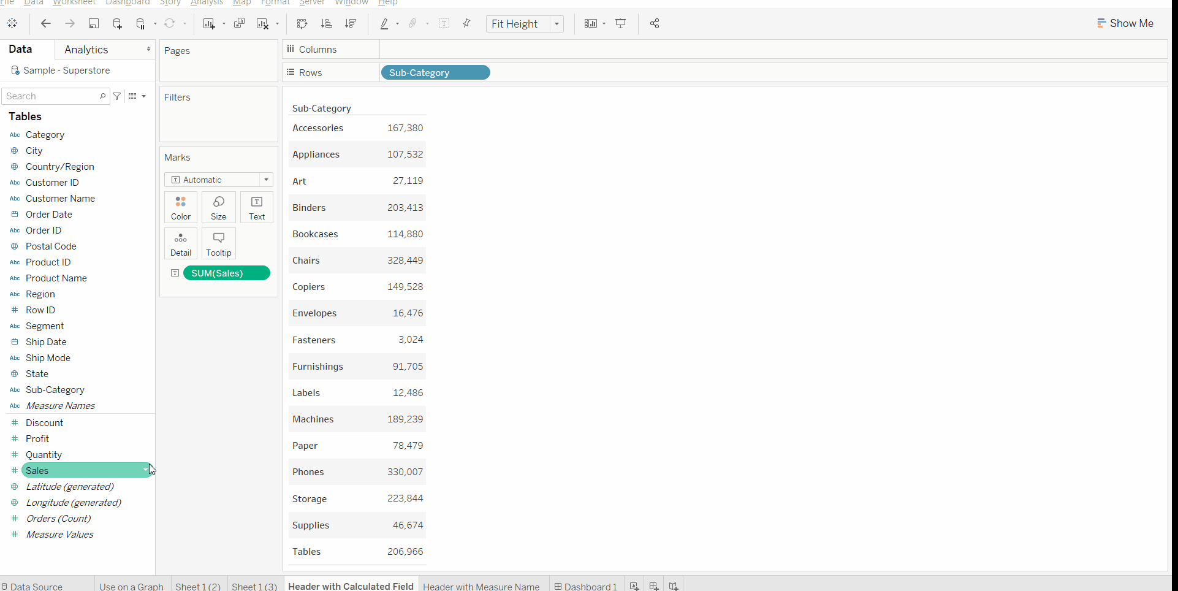Share the workbook using the share icon
The width and height of the screenshot is (1178, 591).
(655, 23)
